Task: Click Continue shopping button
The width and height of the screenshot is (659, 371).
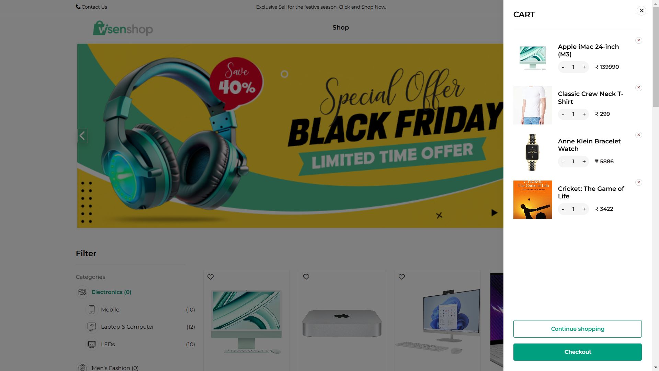Action: pyautogui.click(x=577, y=329)
